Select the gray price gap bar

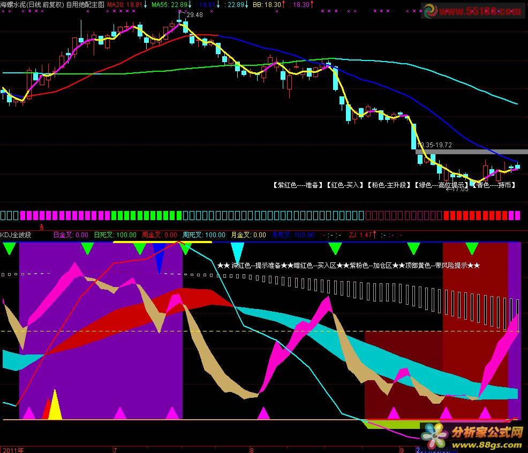(472, 152)
